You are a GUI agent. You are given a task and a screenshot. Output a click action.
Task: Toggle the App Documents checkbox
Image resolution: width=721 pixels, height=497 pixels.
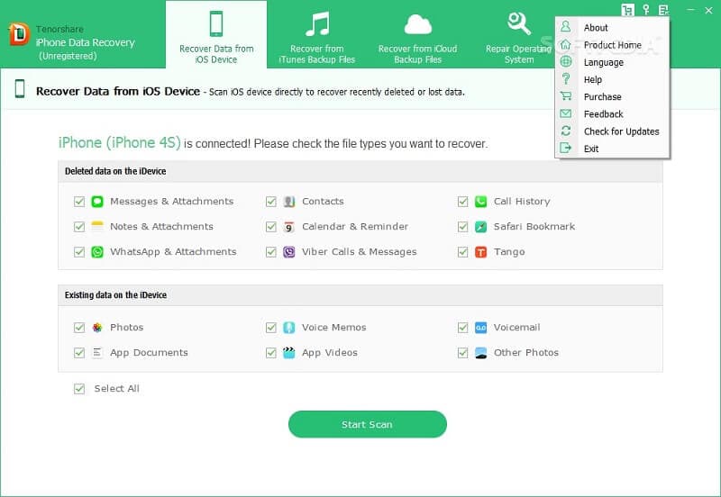79,353
